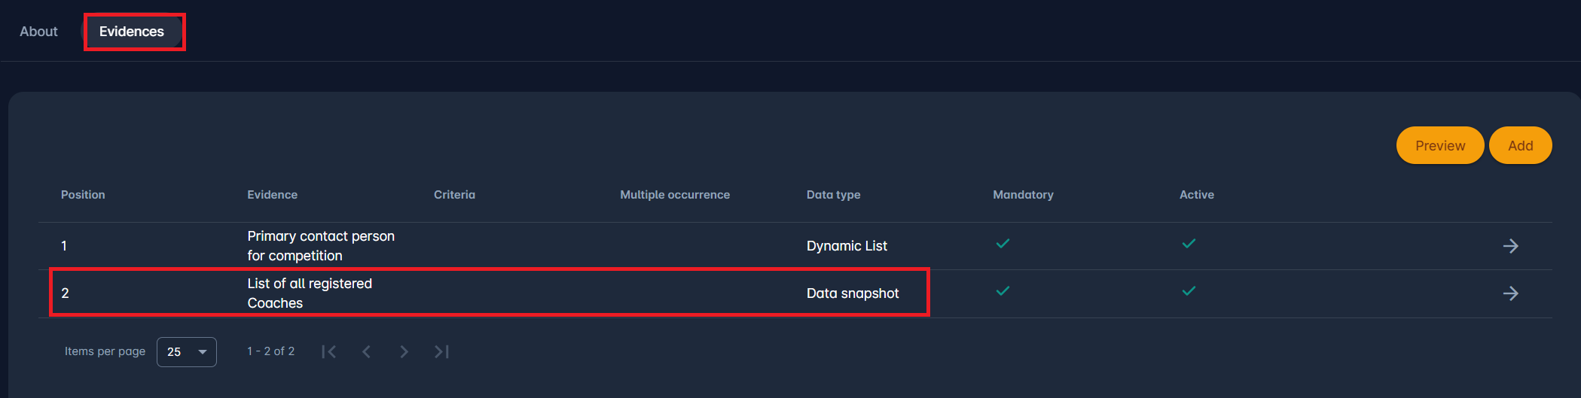The height and width of the screenshot is (398, 1581).
Task: Jump to last page of results
Action: click(442, 351)
